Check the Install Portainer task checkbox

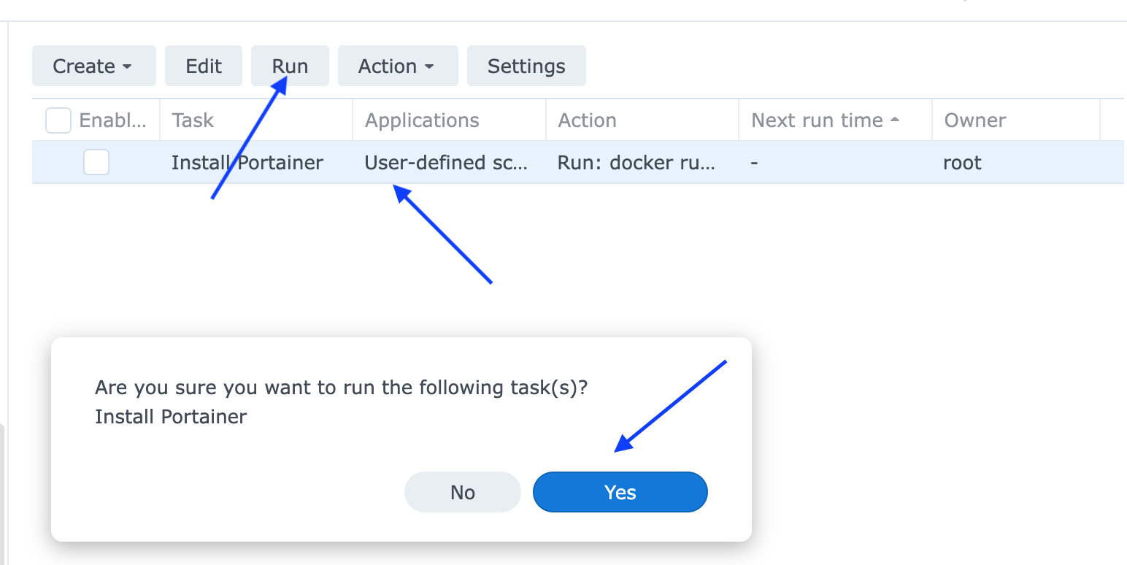[x=96, y=162]
